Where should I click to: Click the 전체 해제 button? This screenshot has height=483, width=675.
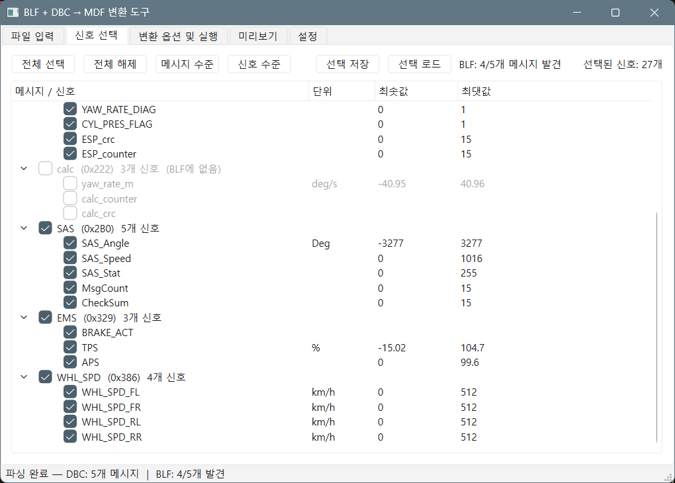pos(115,64)
